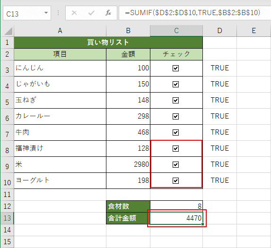Click the チェック header cell
Image resolution: width=271 pixels, height=248 pixels.
click(x=176, y=54)
